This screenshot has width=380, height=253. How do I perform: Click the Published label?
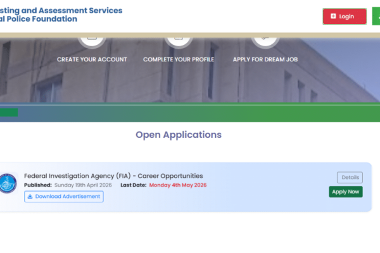[x=38, y=185]
